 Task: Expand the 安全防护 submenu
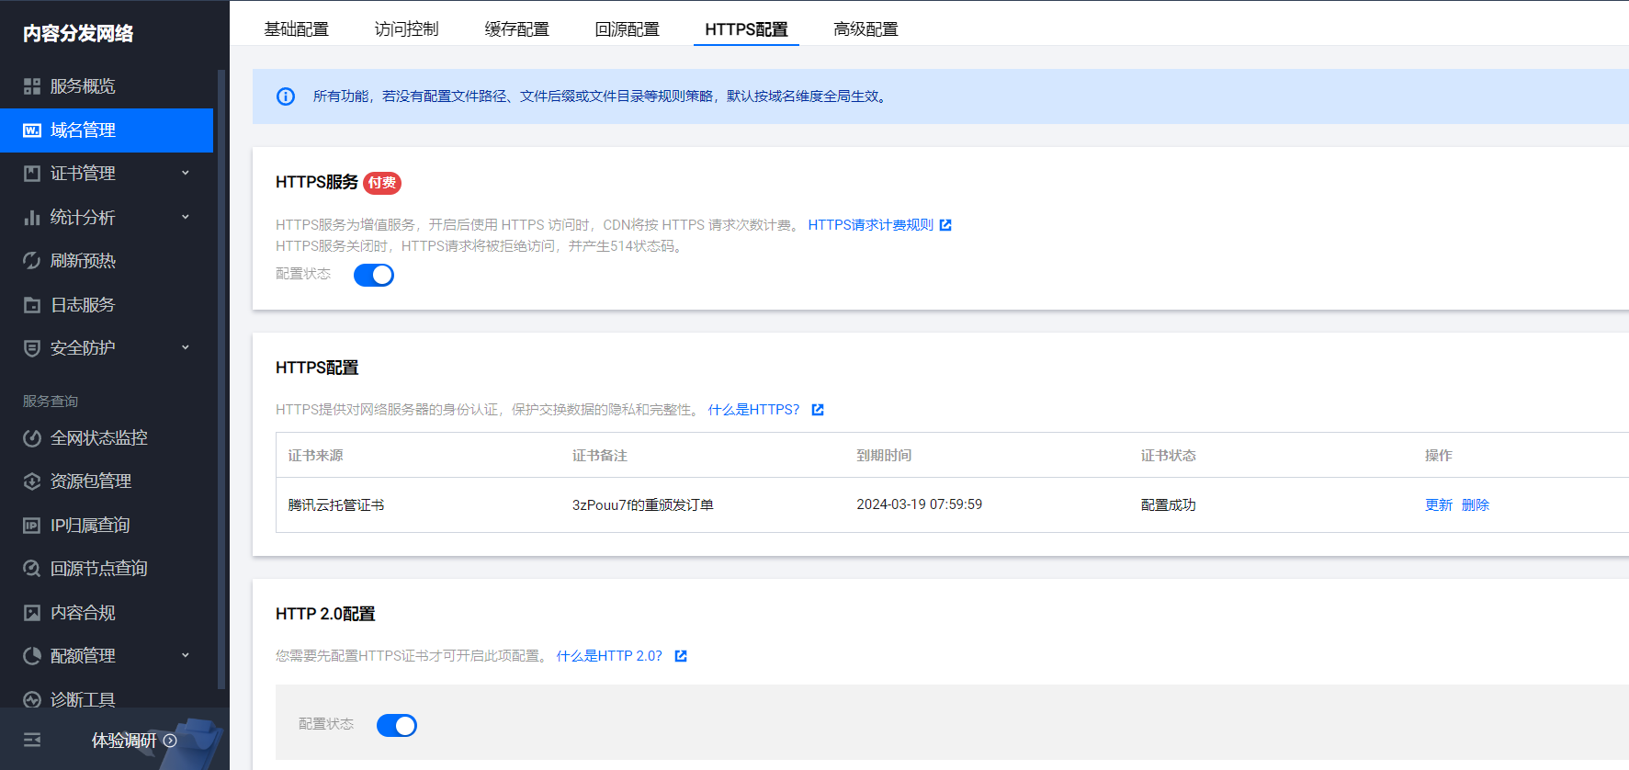click(x=186, y=347)
